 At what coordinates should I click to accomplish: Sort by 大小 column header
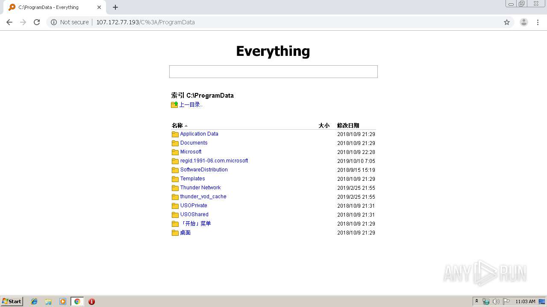click(324, 125)
